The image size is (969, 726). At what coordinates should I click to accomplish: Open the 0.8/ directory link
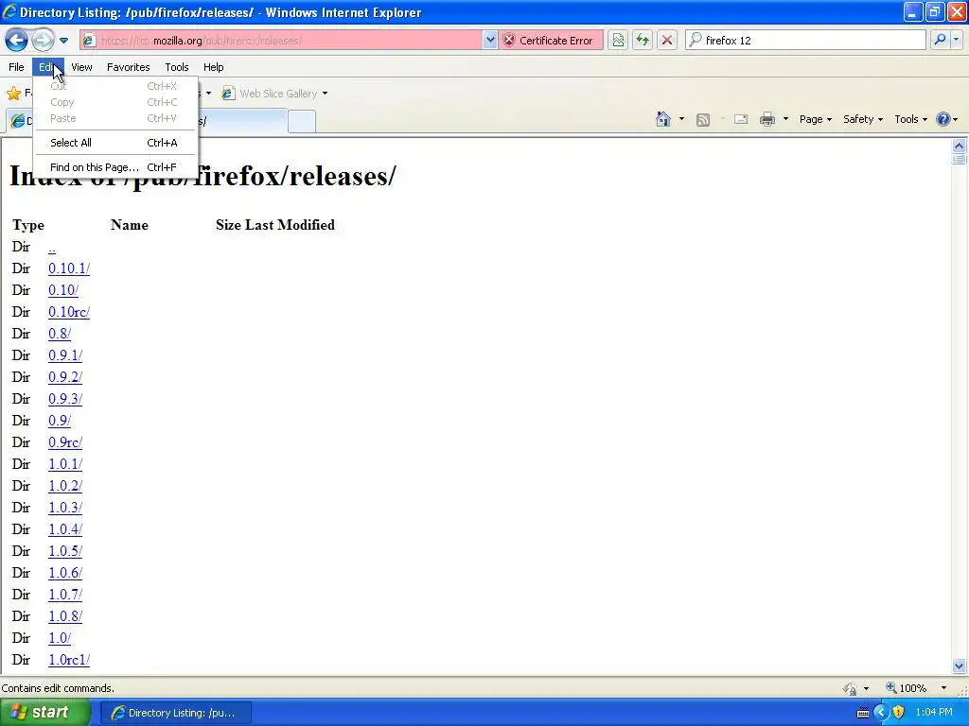[x=60, y=334]
